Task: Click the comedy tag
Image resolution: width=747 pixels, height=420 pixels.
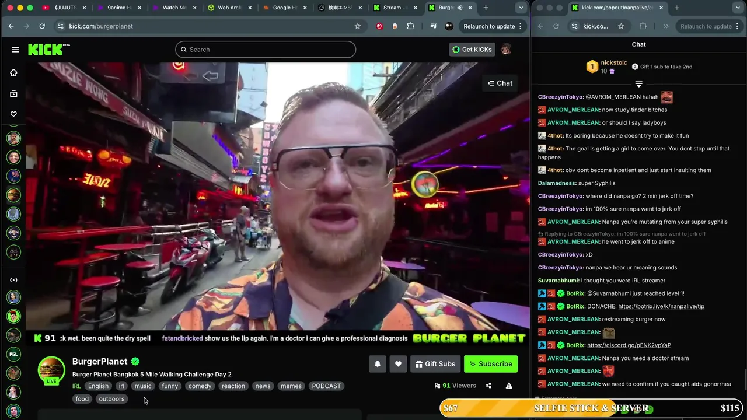Action: click(200, 386)
